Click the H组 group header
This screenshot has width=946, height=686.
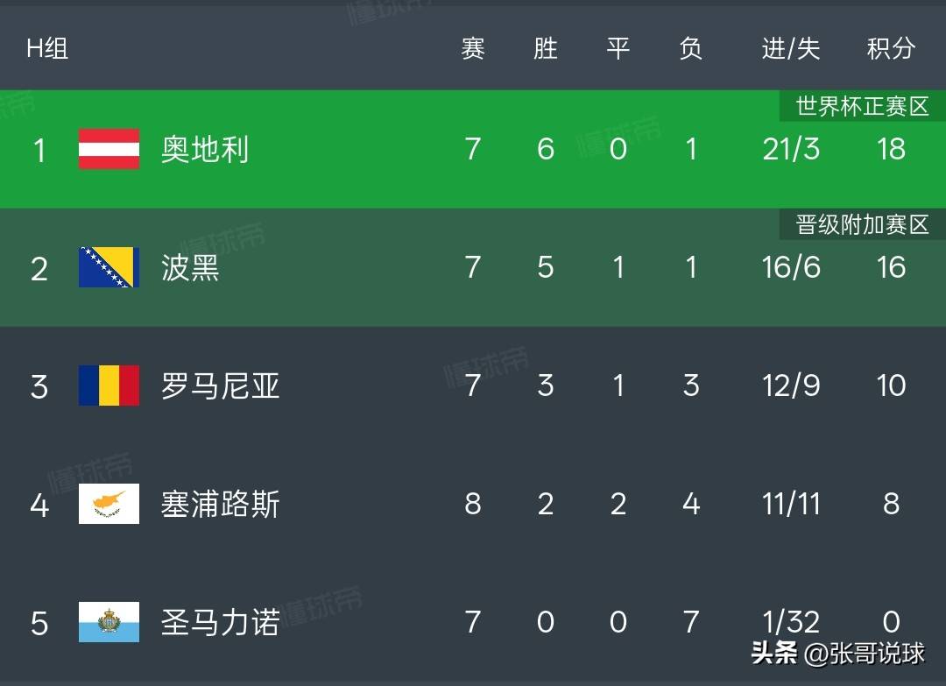click(47, 49)
